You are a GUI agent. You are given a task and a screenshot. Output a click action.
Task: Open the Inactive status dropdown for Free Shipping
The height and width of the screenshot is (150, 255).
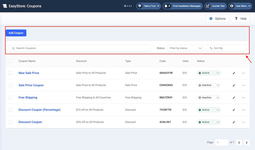pyautogui.click(x=209, y=98)
